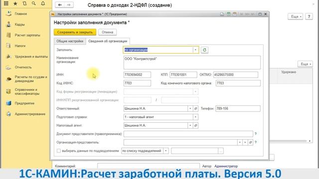Open the History icon in top panel
The image size is (319, 179).
point(24,3)
